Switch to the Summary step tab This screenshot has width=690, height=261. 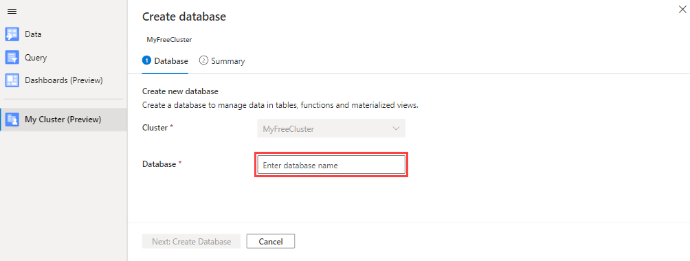(222, 61)
